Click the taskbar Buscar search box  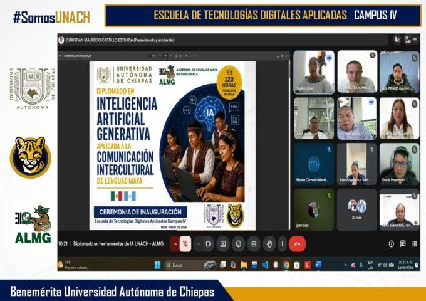point(190,265)
